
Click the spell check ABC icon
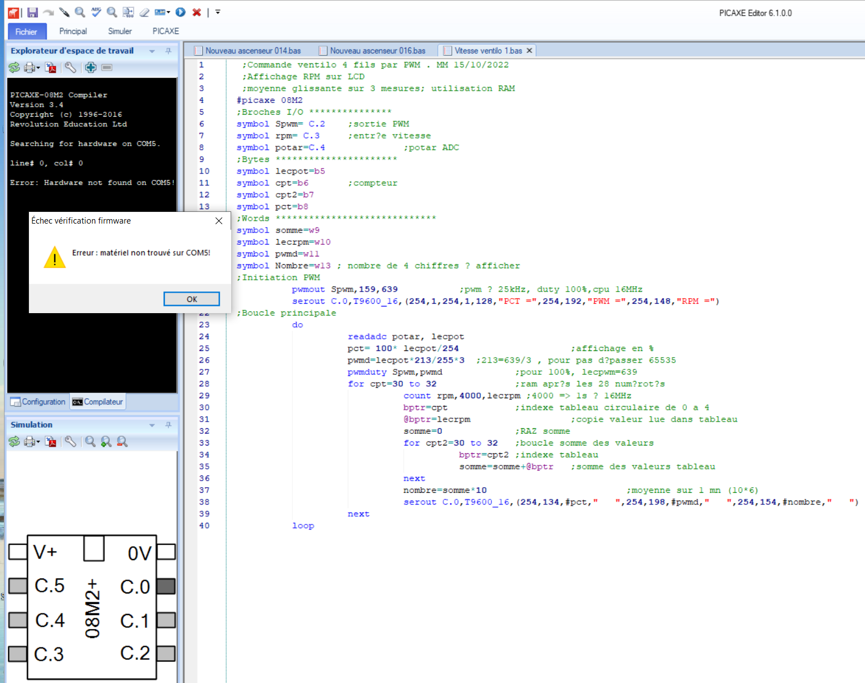[x=96, y=12]
